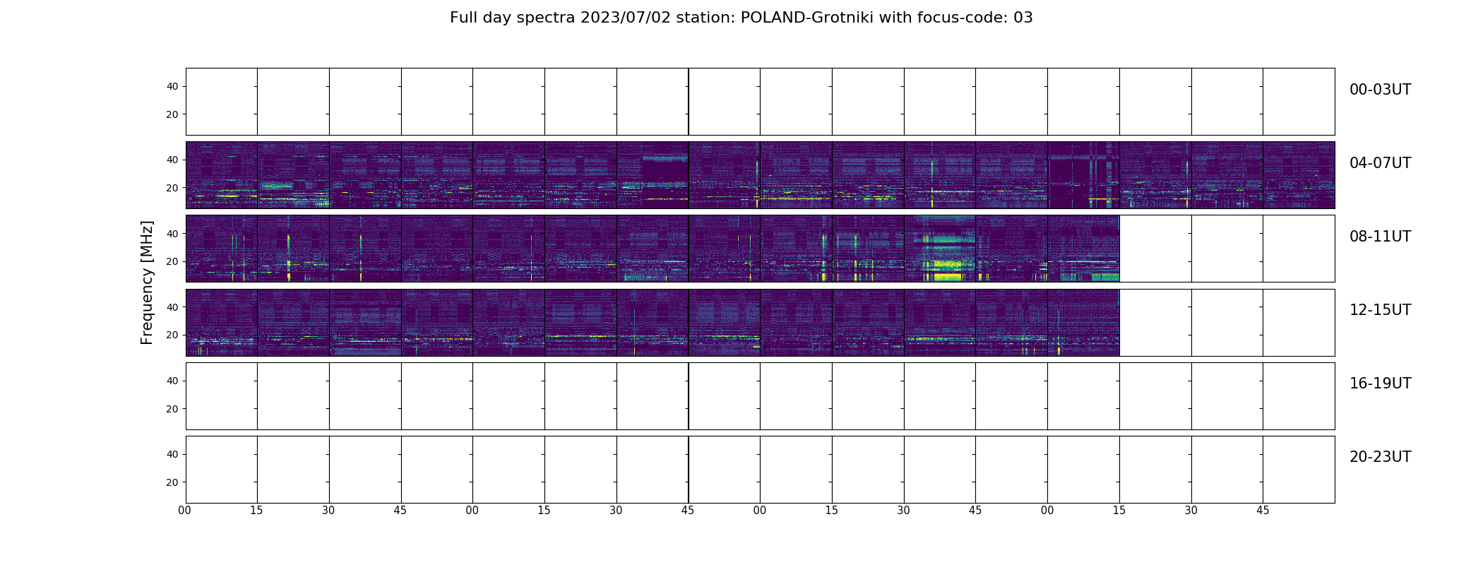Click the 40 tick label of the 08-11UT row

tap(172, 234)
